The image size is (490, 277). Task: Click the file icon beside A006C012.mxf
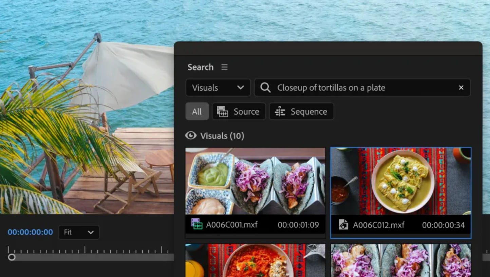click(343, 224)
